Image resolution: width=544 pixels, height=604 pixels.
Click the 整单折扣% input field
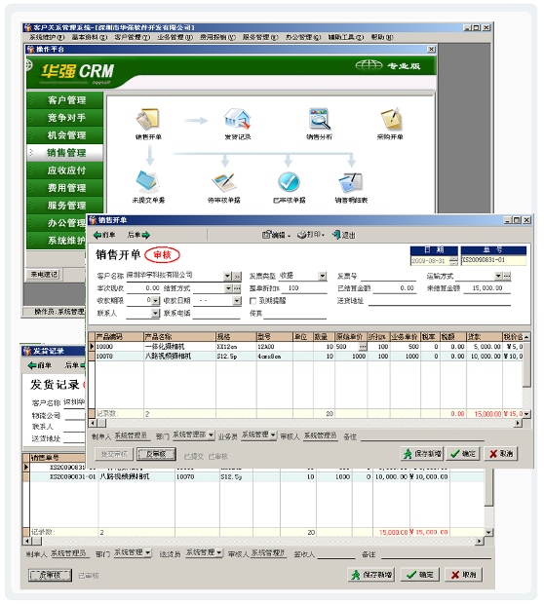point(304,288)
